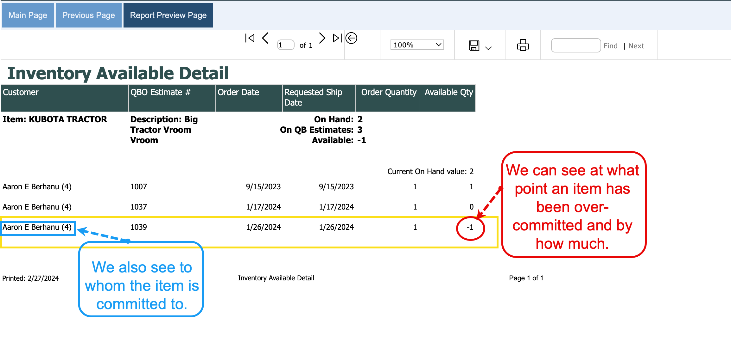Open the Previous Page tab
This screenshot has width=731, height=354.
[89, 15]
